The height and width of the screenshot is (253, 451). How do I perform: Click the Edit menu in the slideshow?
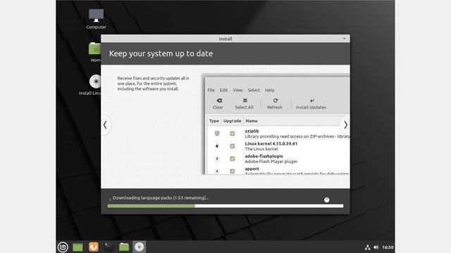point(223,90)
